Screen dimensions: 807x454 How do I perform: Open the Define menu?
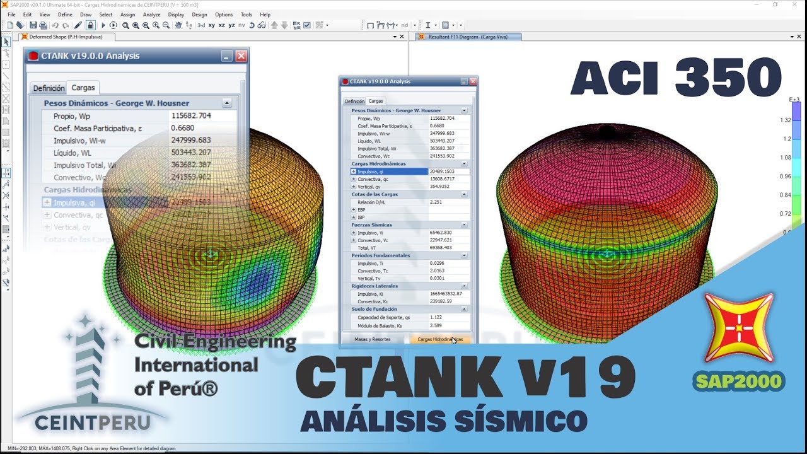(x=65, y=15)
